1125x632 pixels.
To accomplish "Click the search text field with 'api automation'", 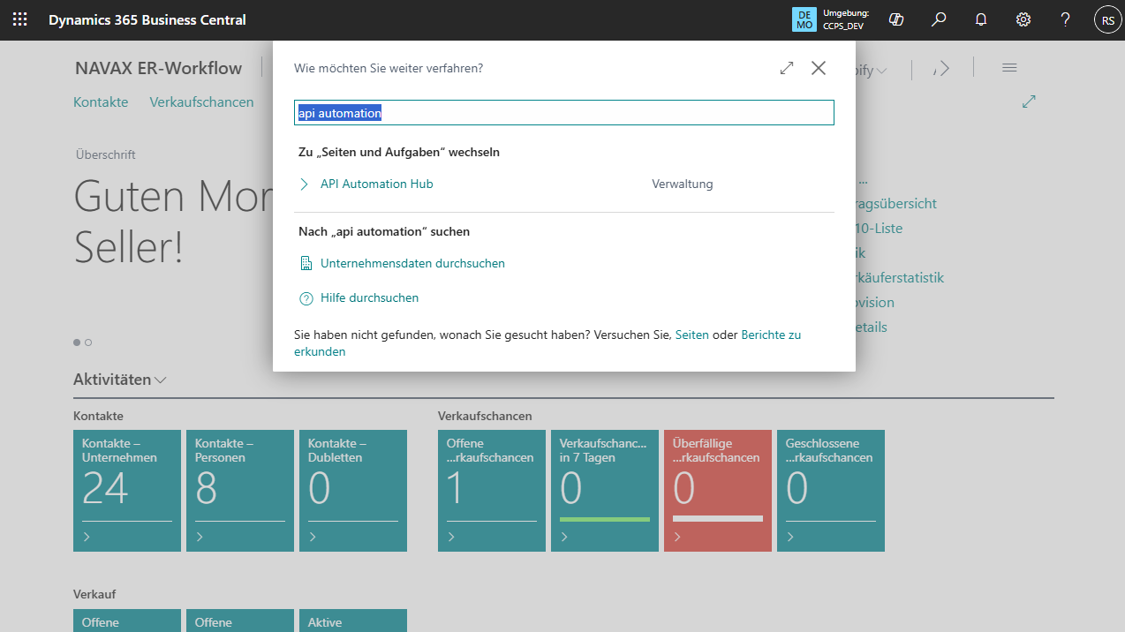I will 564,113.
